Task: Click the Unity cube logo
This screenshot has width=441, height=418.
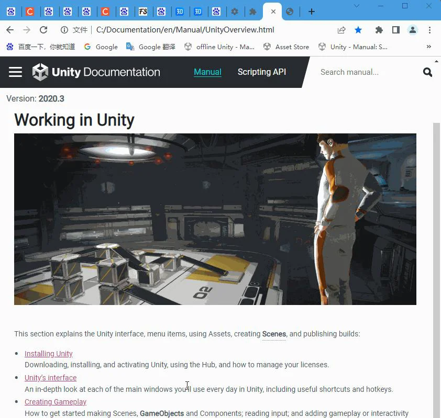Action: tap(40, 72)
